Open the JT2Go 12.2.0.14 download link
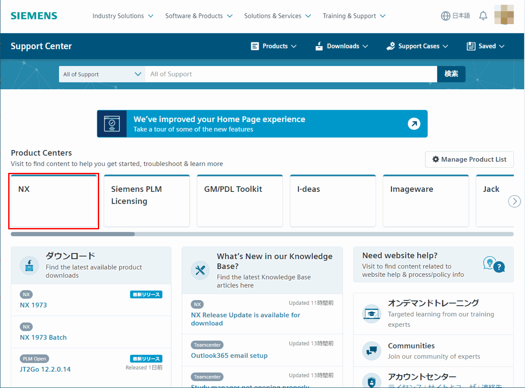The height and width of the screenshot is (388, 525). [45, 369]
